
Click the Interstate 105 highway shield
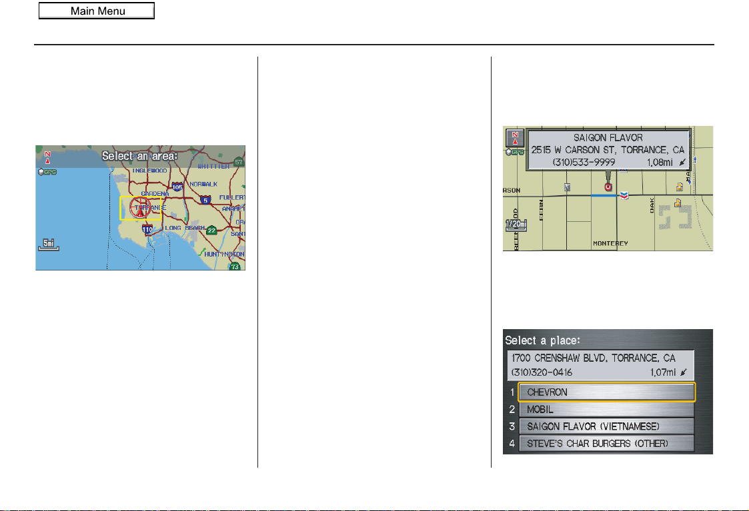(x=177, y=187)
